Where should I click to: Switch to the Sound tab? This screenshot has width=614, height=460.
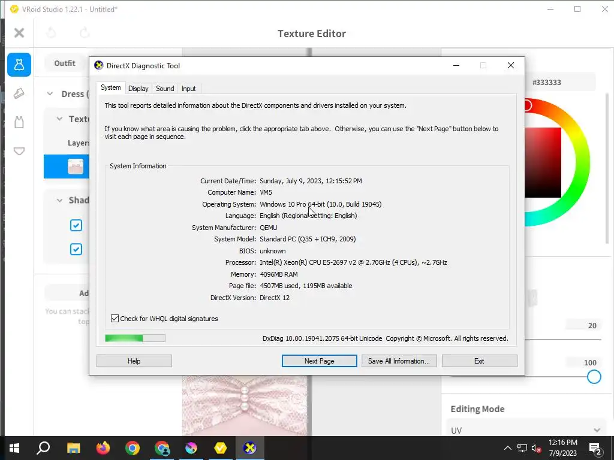(x=165, y=89)
